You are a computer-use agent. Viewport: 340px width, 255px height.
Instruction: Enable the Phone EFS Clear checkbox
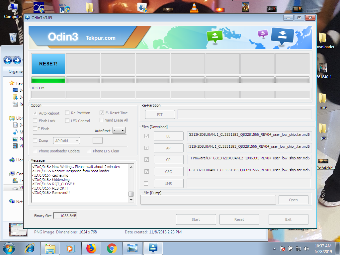click(x=89, y=151)
